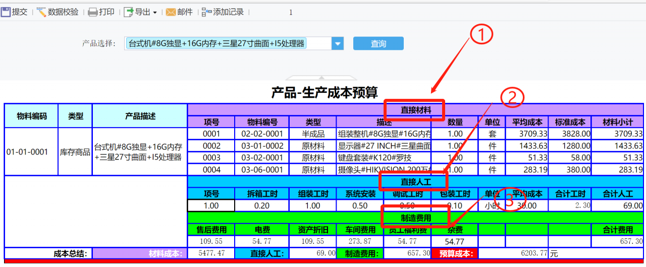This screenshot has width=646, height=267.
Task: Click the 合计工时 value 2.30
Action: point(570,205)
